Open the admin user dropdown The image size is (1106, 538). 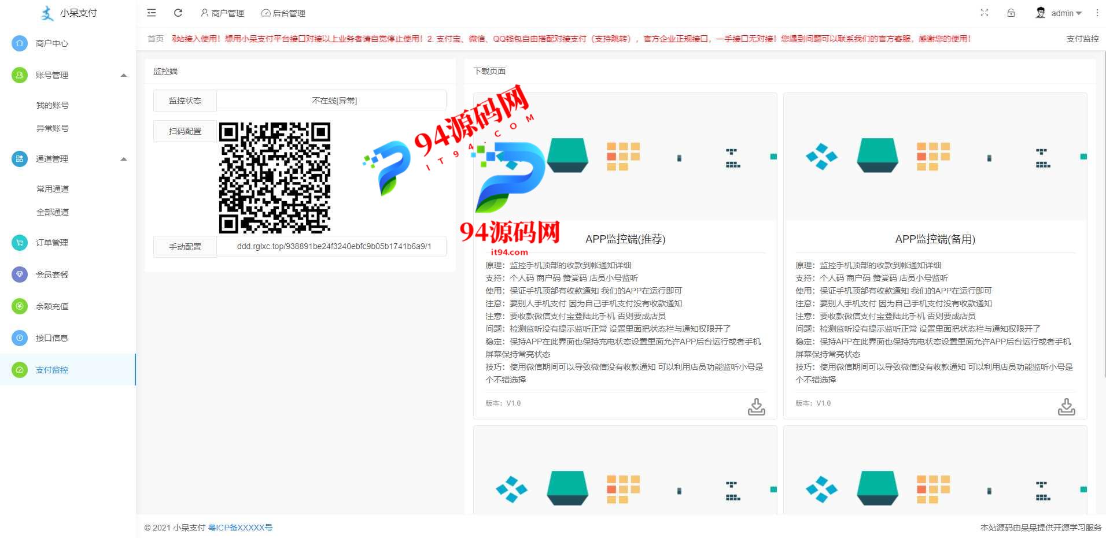[x=1059, y=13]
